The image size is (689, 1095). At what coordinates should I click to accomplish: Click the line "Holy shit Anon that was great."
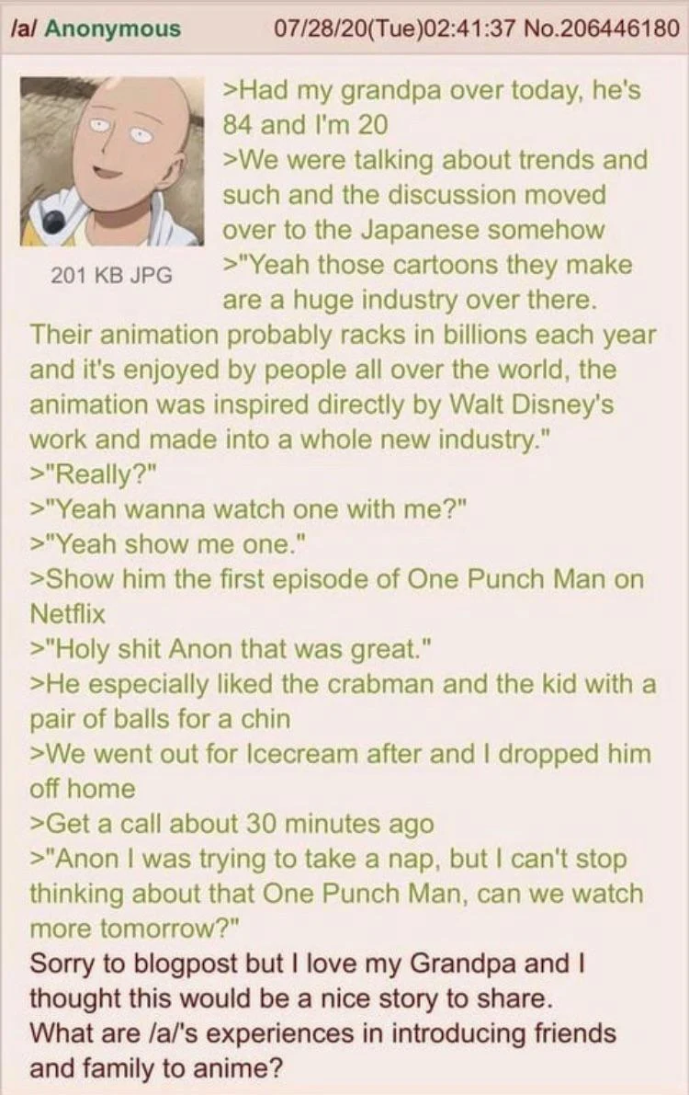click(x=232, y=649)
